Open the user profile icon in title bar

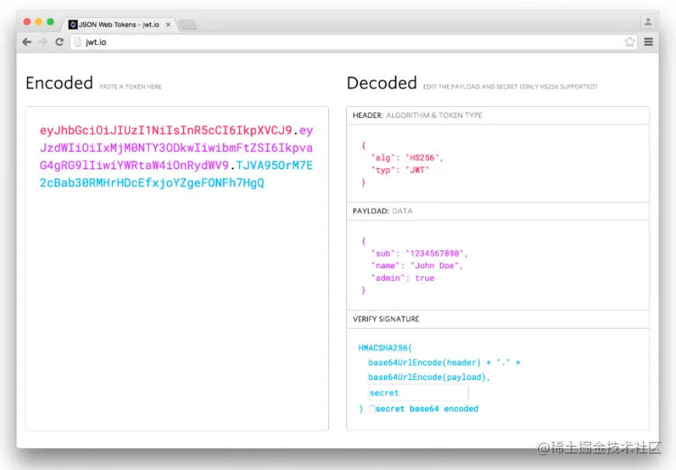pyautogui.click(x=647, y=22)
